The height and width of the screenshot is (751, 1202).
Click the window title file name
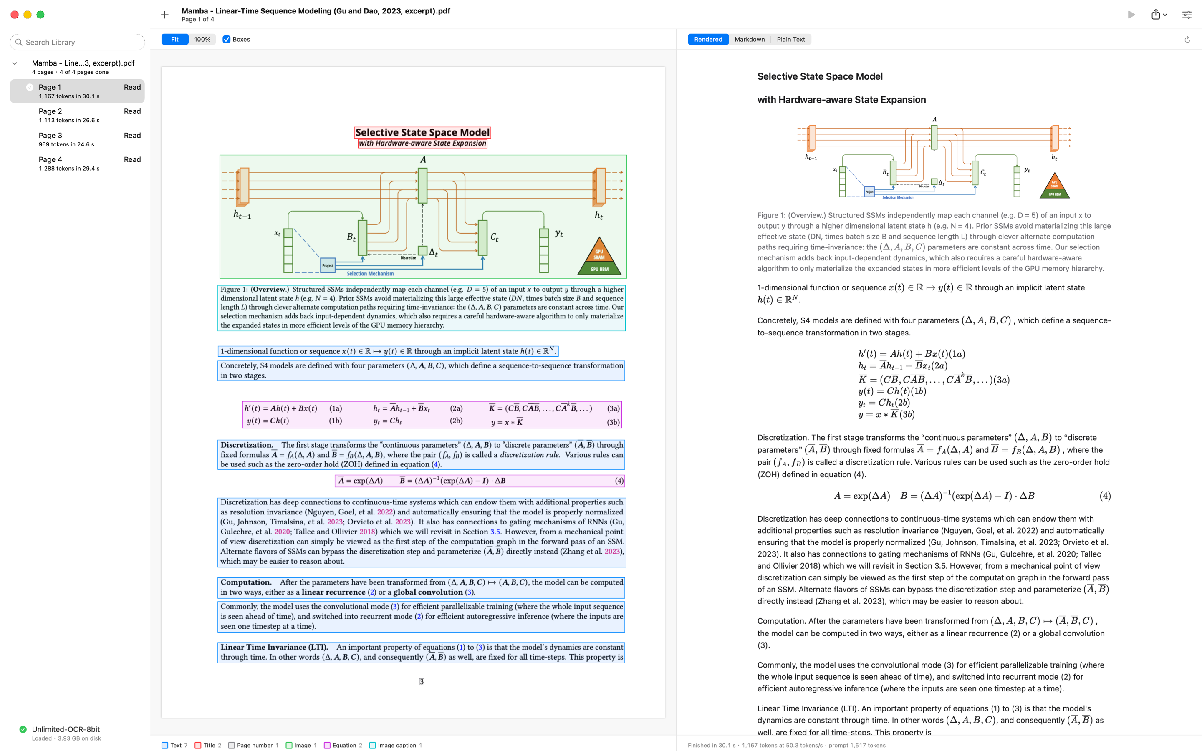pyautogui.click(x=316, y=11)
